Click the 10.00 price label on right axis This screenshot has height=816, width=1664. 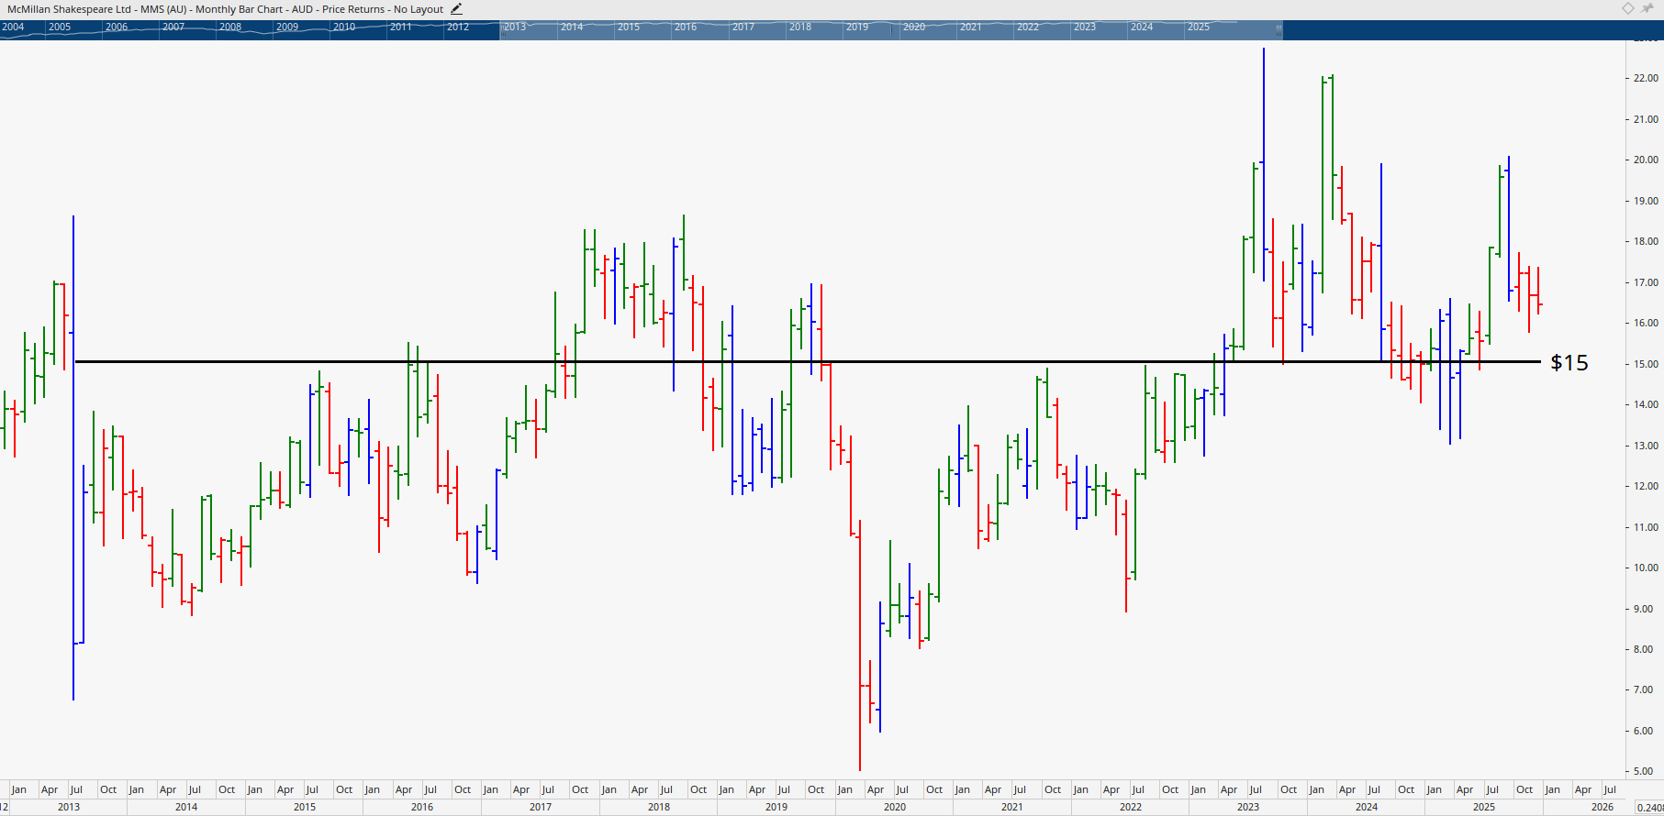1646,568
